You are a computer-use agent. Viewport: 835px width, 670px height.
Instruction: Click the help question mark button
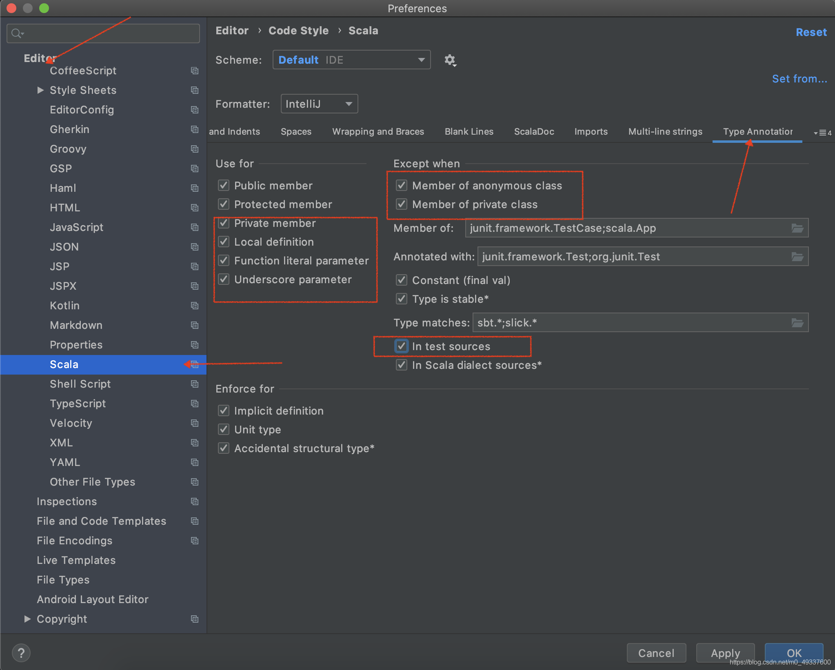point(21,653)
